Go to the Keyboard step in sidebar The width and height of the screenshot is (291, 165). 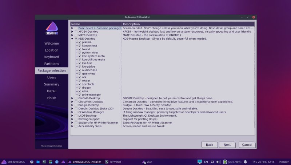(52, 57)
